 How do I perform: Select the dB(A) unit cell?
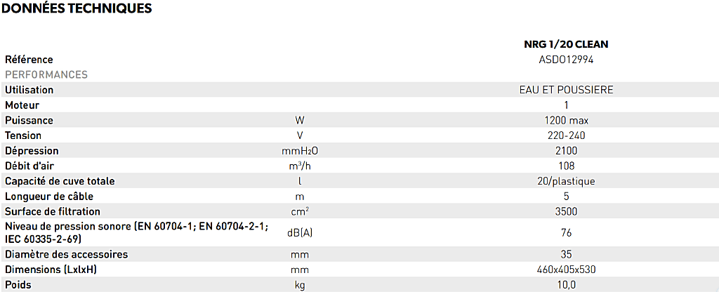[x=301, y=232]
